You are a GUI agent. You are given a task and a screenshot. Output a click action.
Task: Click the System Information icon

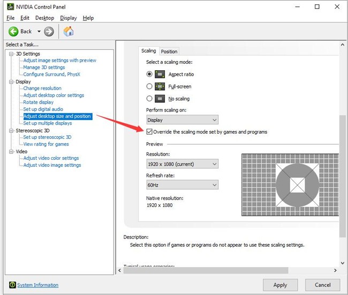point(11,285)
